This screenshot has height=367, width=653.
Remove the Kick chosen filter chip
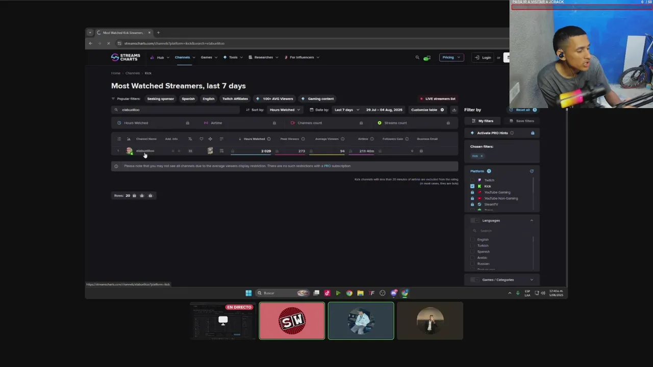point(481,156)
